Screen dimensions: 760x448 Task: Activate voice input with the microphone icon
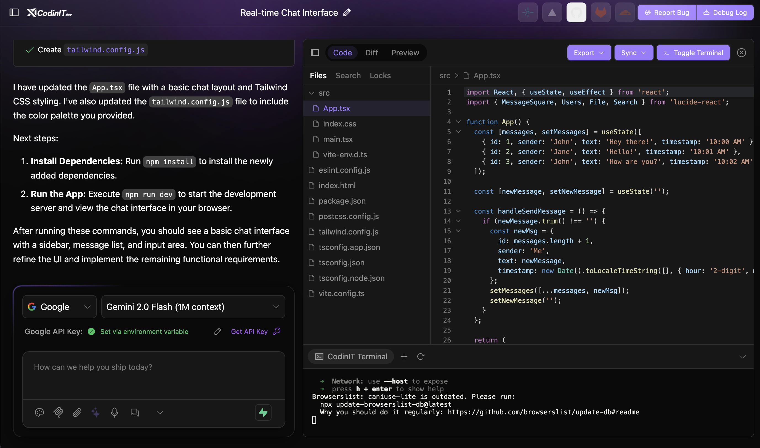tap(114, 412)
